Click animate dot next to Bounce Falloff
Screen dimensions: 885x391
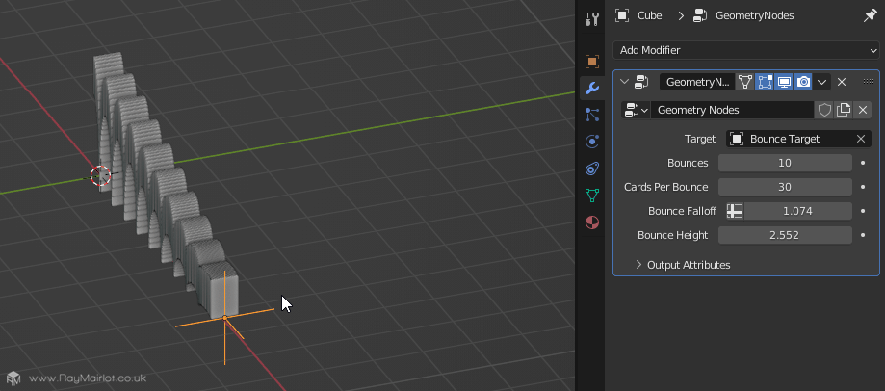click(863, 211)
